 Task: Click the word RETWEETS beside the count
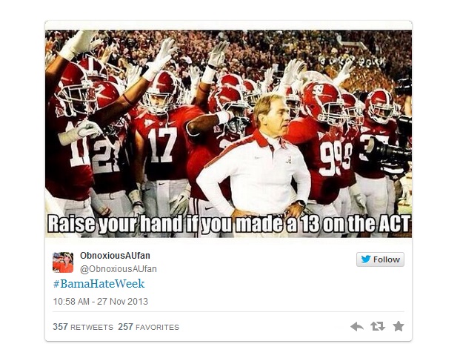pyautogui.click(x=92, y=328)
